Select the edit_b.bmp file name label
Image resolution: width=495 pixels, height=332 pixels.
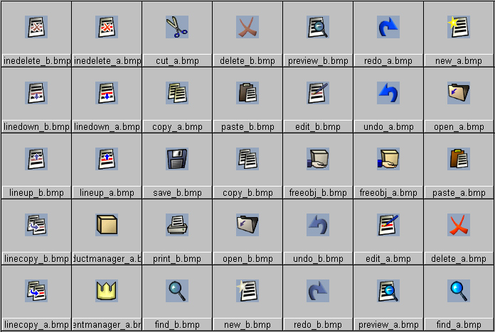coord(318,126)
